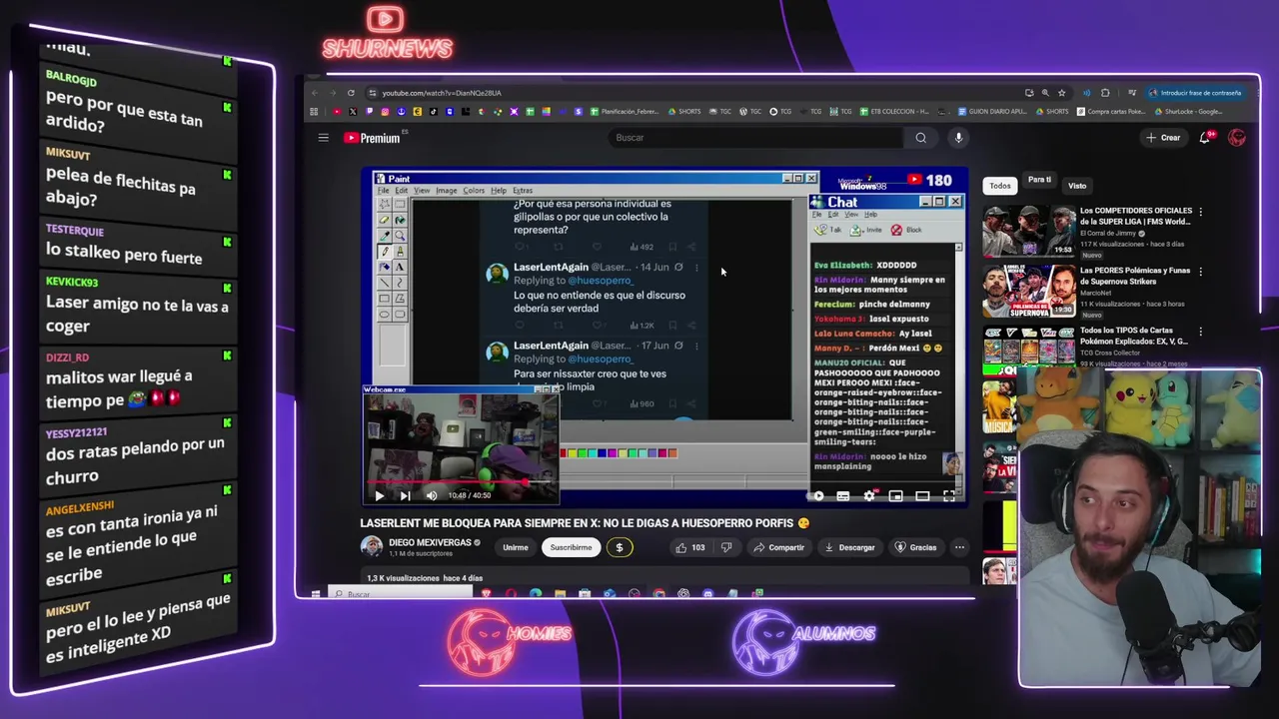Mute the video with speaker icon
The image size is (1279, 719).
pos(432,495)
